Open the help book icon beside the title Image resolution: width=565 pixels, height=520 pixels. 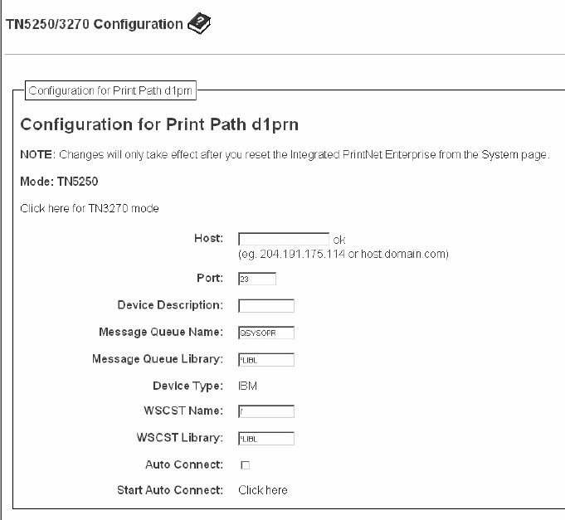pyautogui.click(x=200, y=25)
